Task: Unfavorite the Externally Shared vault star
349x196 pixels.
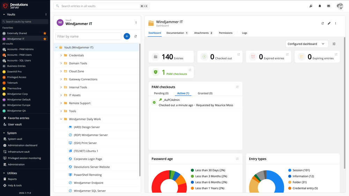Action: 45,33
